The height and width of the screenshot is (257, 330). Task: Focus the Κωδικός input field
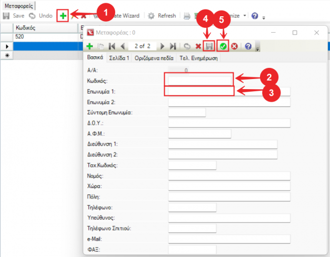[199, 81]
